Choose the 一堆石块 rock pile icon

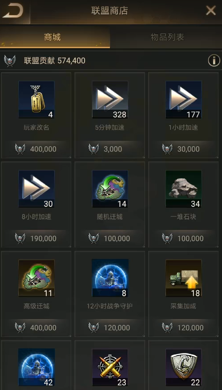183,189
